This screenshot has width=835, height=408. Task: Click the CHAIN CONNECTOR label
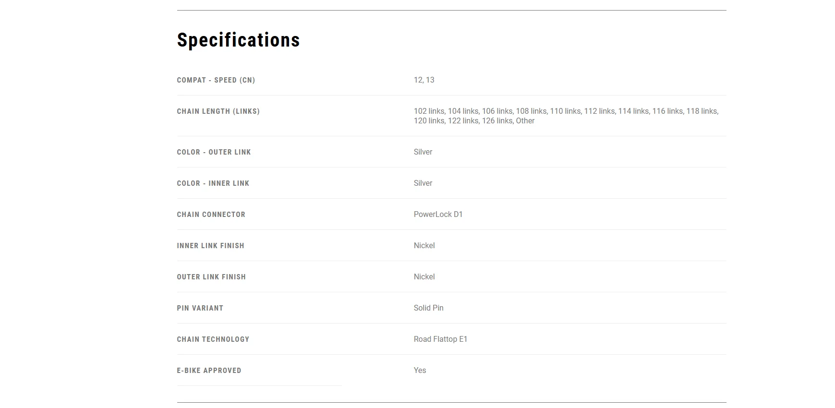click(211, 215)
